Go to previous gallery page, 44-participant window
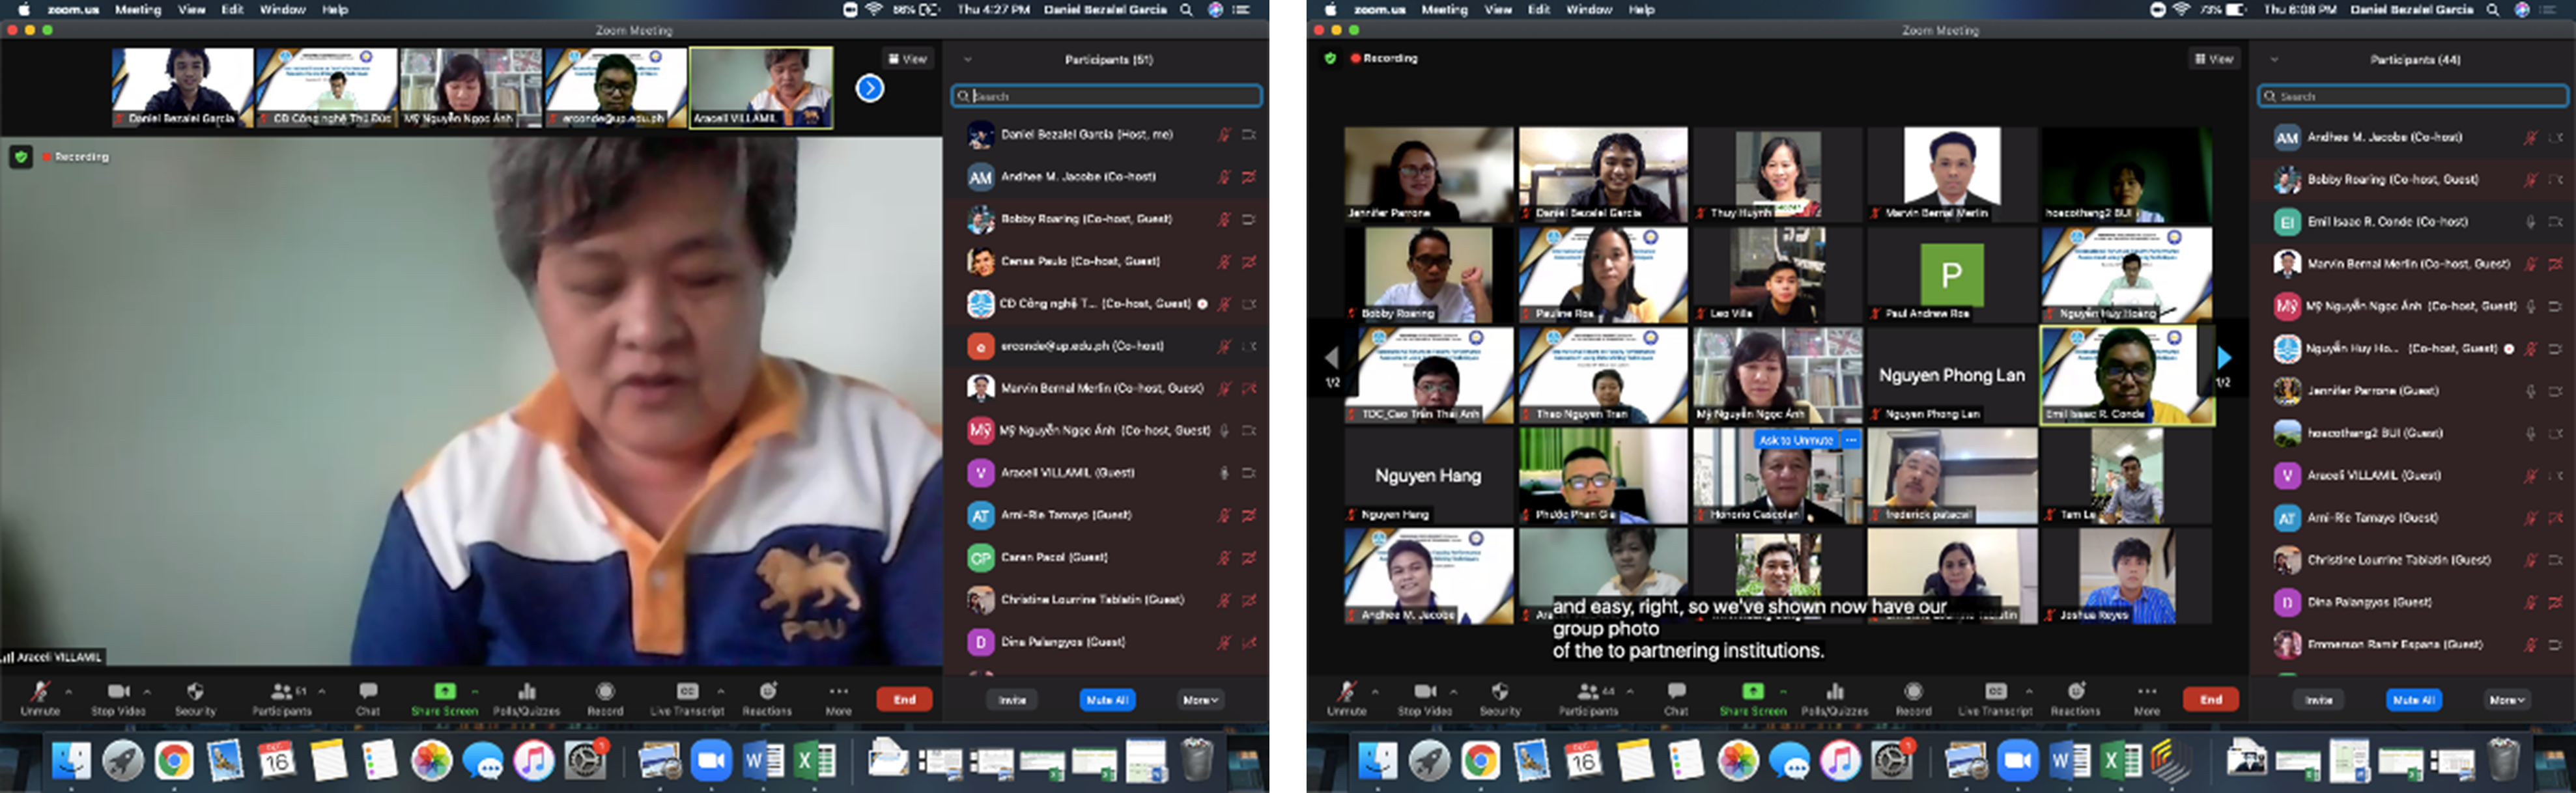Screen dimensions: 2576x793 tap(1331, 357)
